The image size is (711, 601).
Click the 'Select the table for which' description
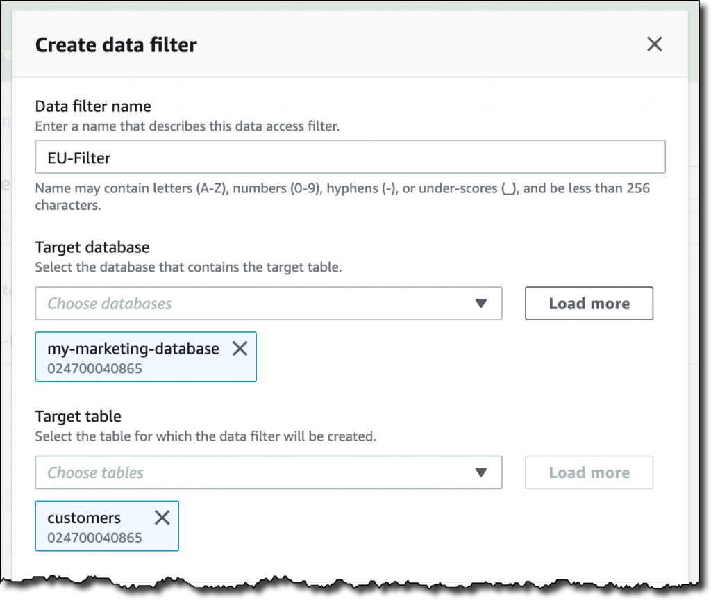click(x=206, y=436)
